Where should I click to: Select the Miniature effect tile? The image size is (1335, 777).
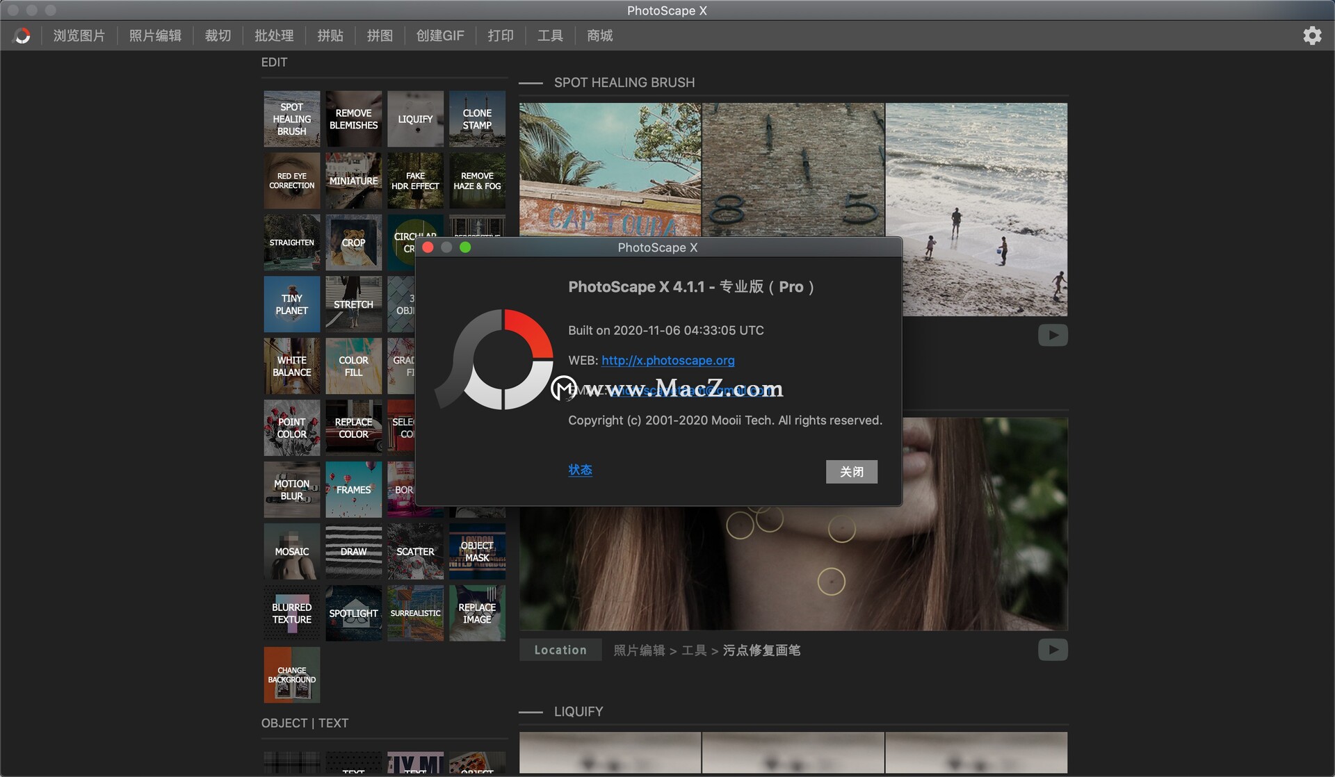(x=353, y=181)
